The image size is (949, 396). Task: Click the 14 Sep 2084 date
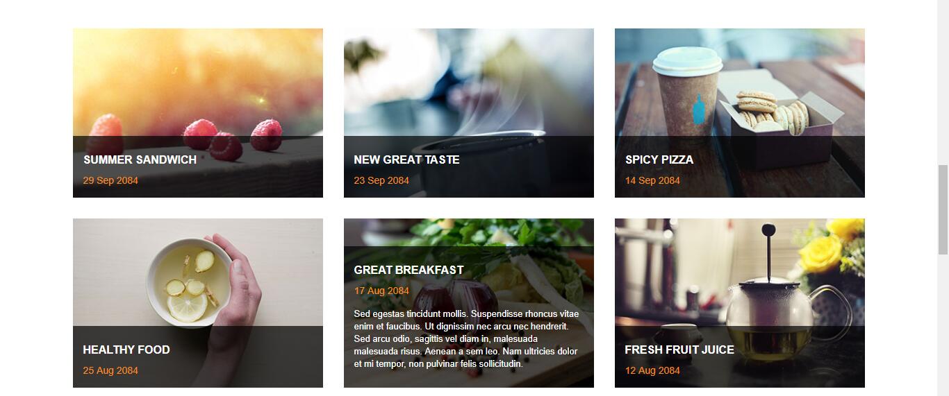pos(652,180)
